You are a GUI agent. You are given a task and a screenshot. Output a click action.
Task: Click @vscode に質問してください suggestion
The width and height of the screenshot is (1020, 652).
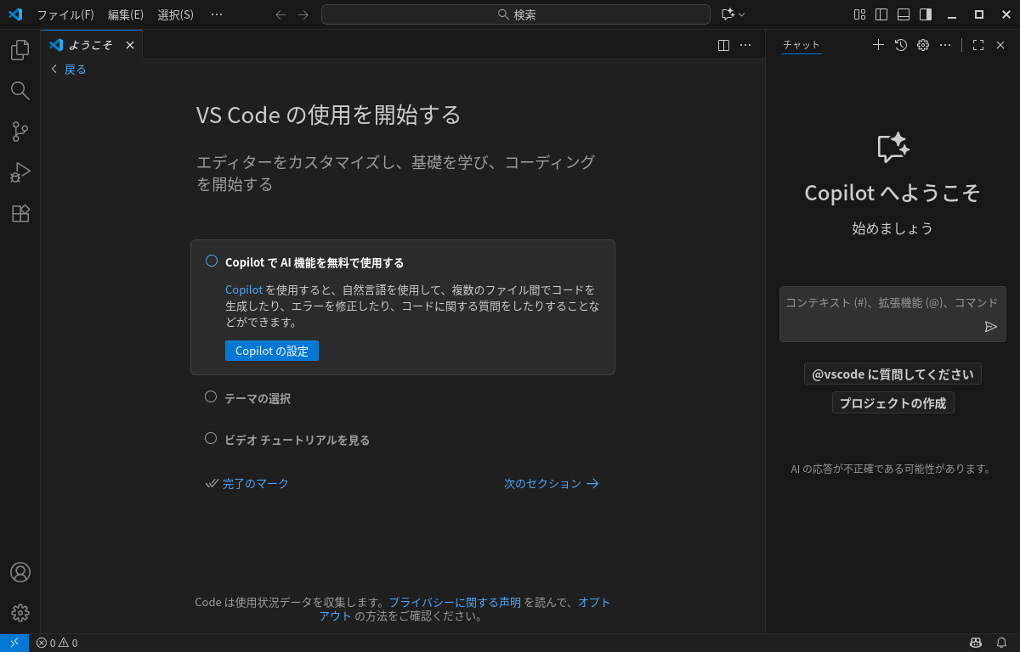(x=892, y=374)
